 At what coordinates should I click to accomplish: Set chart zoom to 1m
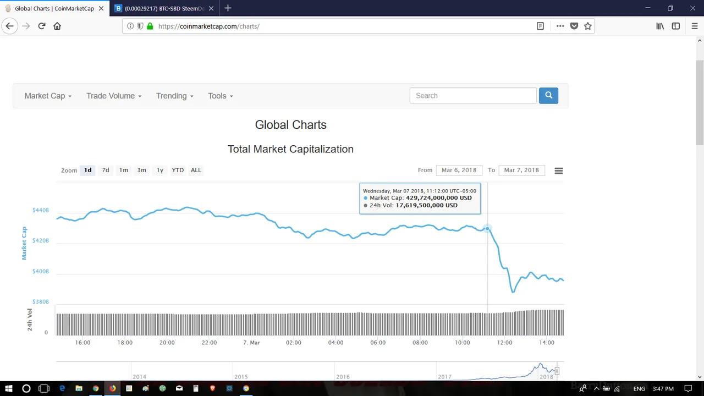124,170
